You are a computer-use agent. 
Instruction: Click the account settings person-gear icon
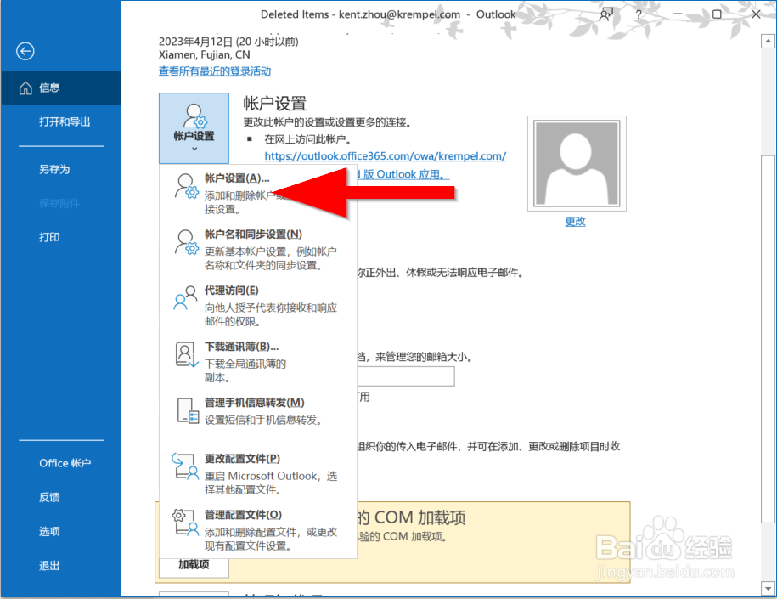click(186, 186)
